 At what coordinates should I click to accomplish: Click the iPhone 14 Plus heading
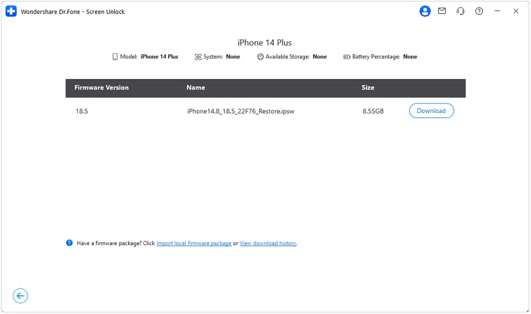click(x=265, y=43)
